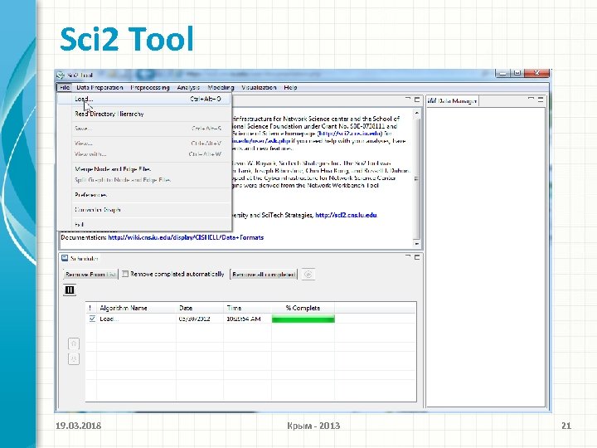Choose Exit from the File menu

pyautogui.click(x=144, y=224)
